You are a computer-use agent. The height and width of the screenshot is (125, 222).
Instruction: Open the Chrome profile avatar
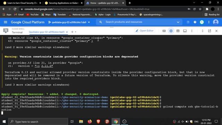[213, 9]
